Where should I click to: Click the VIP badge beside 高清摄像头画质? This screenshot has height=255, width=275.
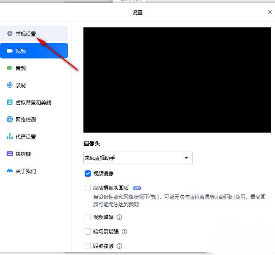[137, 188]
